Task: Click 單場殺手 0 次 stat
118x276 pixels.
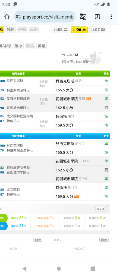Action: tap(97, 218)
